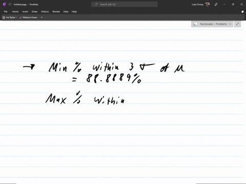
Task: Click the search magnifier icon
Action: click(x=96, y=5)
